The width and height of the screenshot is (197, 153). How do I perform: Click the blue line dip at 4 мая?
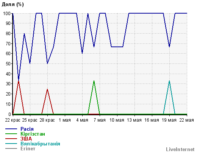(82, 53)
